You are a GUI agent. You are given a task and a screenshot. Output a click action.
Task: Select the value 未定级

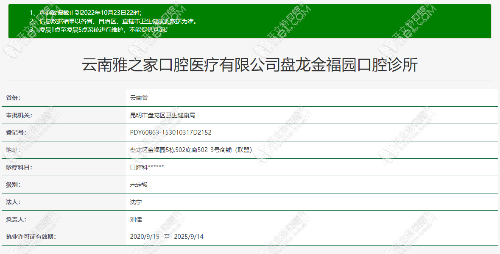tap(139, 185)
